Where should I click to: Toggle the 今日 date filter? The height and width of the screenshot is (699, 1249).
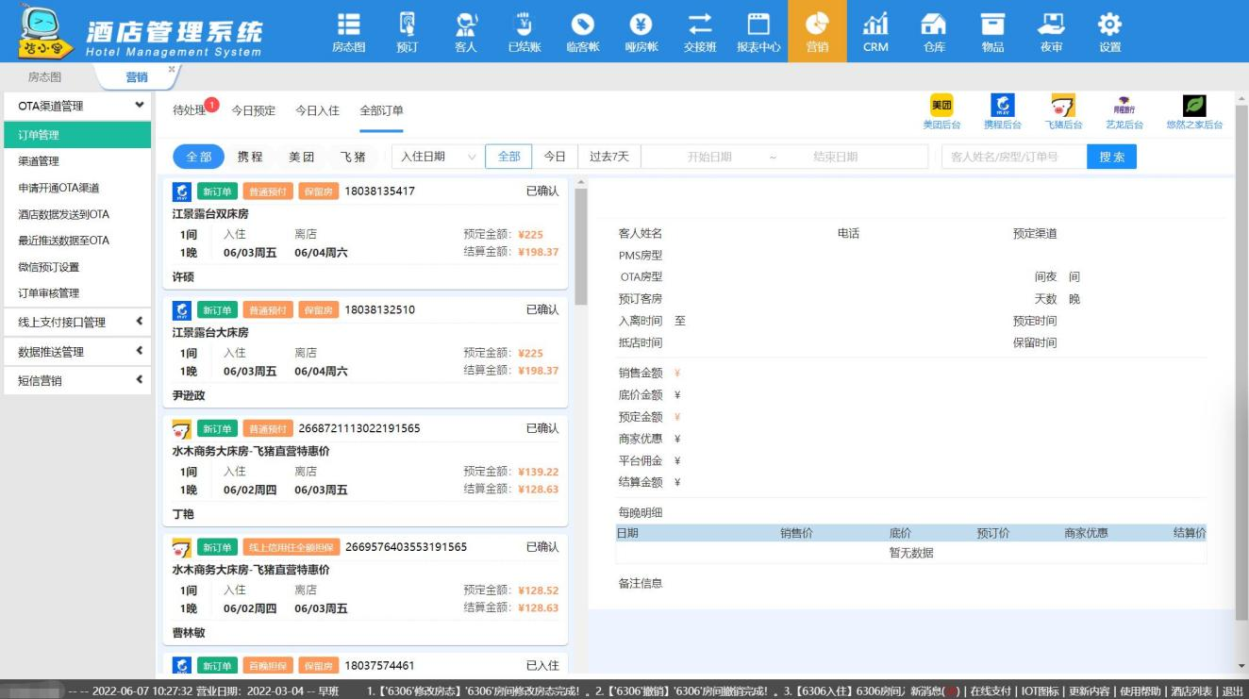click(x=555, y=157)
